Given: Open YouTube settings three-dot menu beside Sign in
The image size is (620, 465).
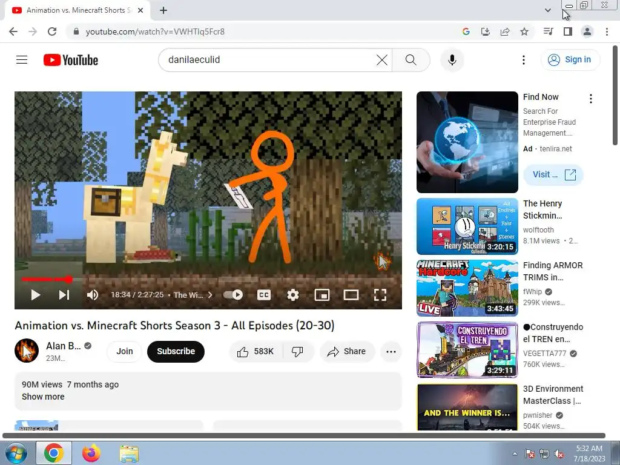Looking at the screenshot, I should point(524,60).
